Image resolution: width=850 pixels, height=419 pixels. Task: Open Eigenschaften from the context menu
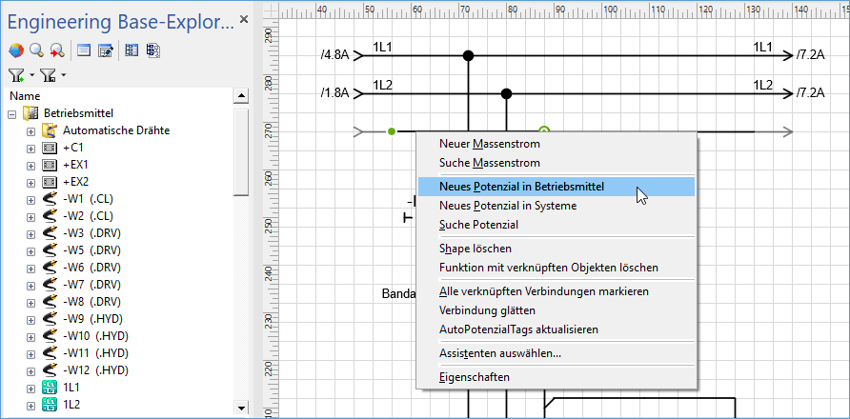474,377
